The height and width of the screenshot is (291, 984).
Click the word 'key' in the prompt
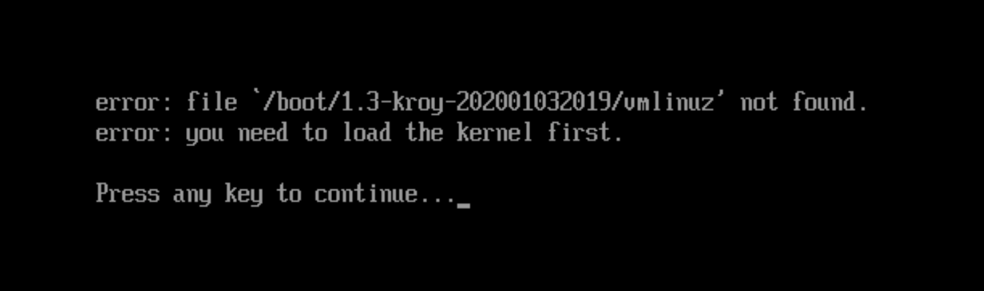(x=244, y=195)
